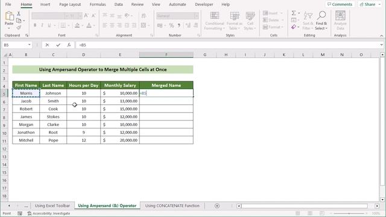Open the Format cells dropdown
Screen dimensions: 386x217
[282, 27]
